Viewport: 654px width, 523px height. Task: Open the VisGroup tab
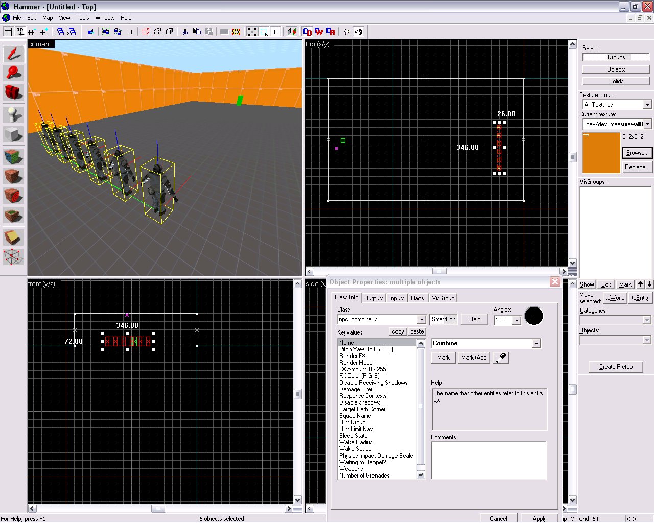pyautogui.click(x=443, y=298)
